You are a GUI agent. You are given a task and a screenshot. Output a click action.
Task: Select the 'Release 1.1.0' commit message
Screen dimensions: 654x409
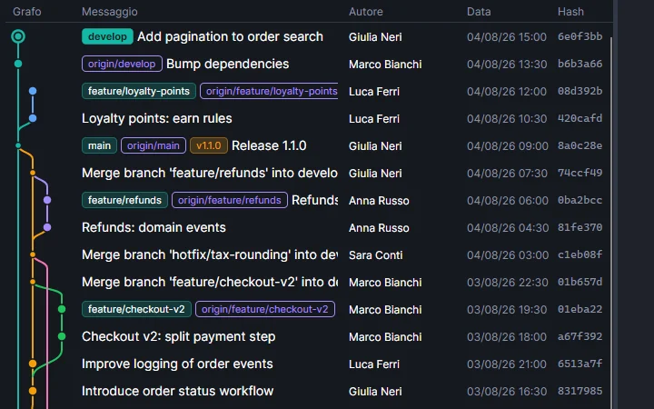269,145
